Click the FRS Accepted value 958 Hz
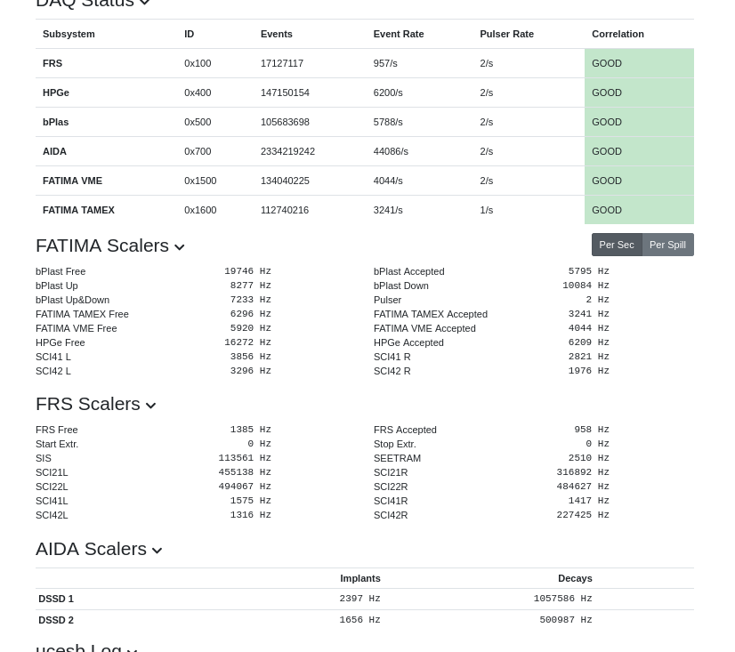Screen dimensions: 735x652 pyautogui.click(x=591, y=430)
